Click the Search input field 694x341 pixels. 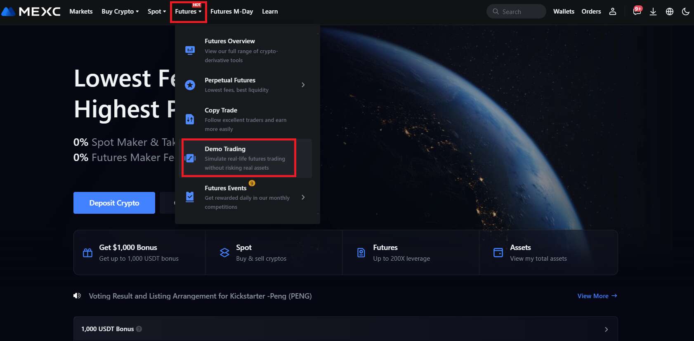tap(516, 12)
